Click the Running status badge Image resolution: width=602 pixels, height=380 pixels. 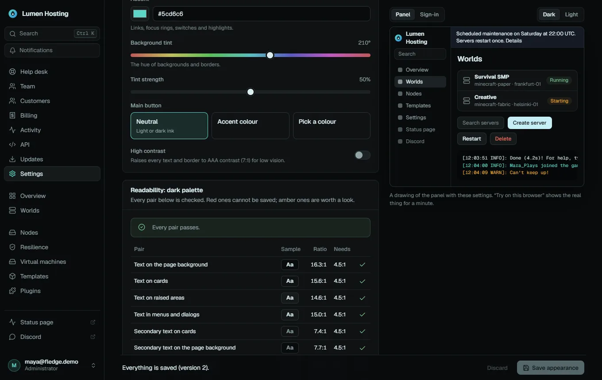[x=559, y=80]
